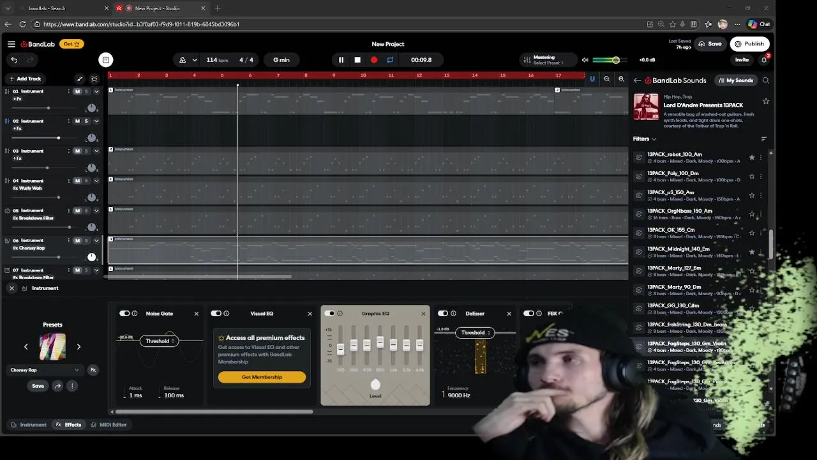Preview the 13PACK_OK_155_Cm loop
The width and height of the screenshot is (817, 460).
[x=639, y=233]
